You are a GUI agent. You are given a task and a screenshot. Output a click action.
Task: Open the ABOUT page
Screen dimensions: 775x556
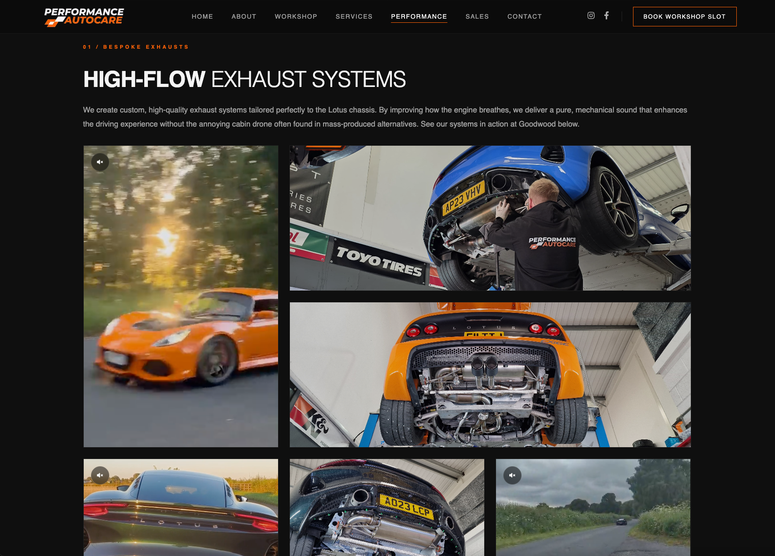(243, 16)
